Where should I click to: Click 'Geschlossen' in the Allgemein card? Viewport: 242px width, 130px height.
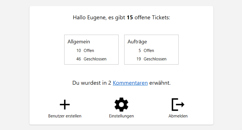(x=95, y=59)
